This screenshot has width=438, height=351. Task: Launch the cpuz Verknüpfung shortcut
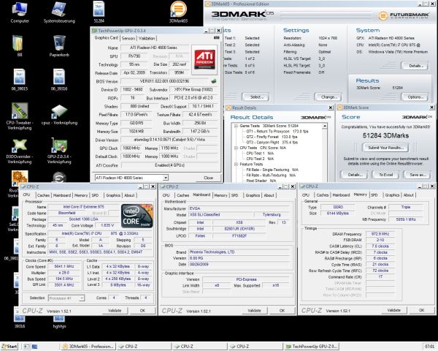click(59, 115)
